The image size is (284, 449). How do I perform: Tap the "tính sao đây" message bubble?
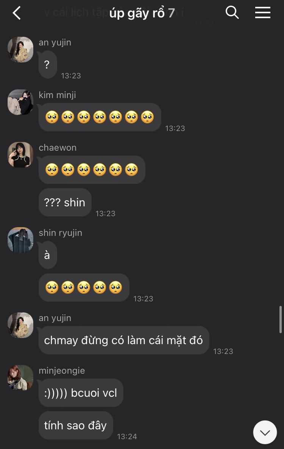tap(76, 425)
